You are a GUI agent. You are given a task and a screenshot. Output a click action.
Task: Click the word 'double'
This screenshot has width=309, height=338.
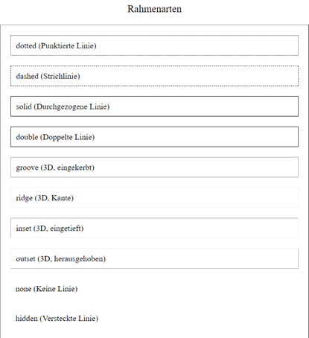coord(27,137)
